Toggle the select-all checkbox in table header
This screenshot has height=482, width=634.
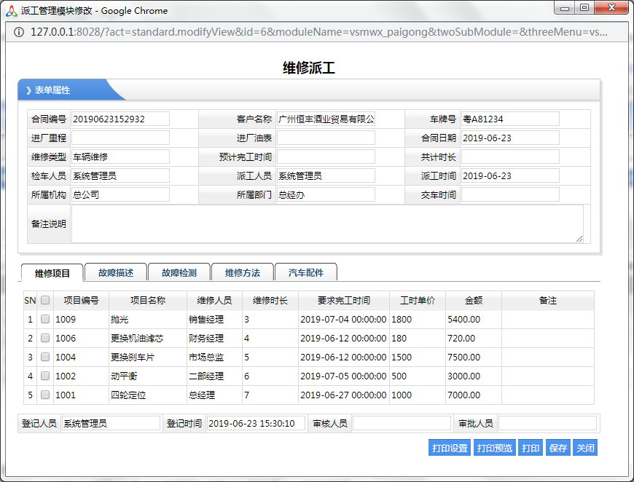point(45,300)
